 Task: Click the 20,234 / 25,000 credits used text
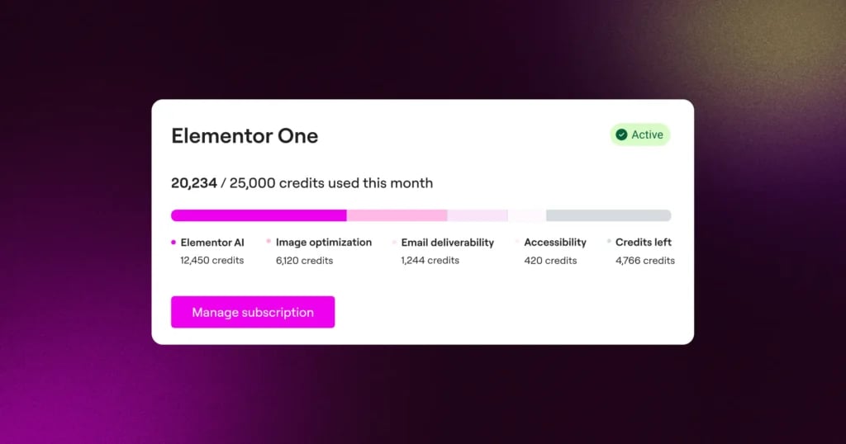point(302,183)
